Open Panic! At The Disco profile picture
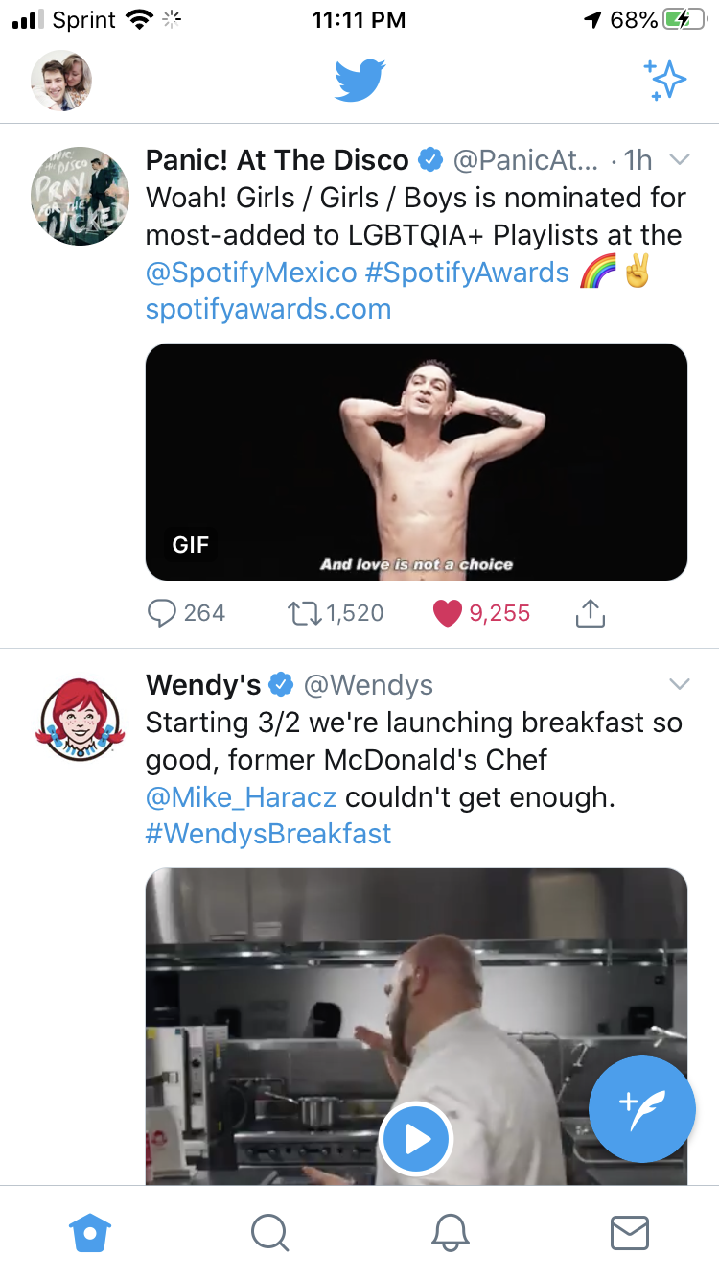 coord(81,196)
